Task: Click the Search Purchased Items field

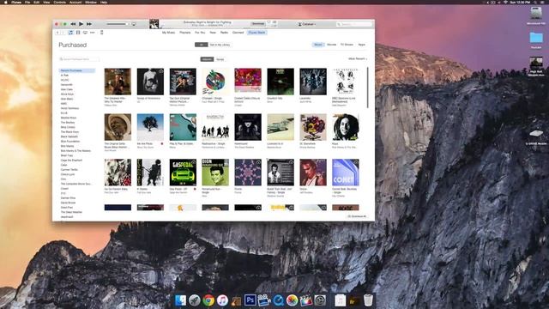Action: click(x=79, y=59)
